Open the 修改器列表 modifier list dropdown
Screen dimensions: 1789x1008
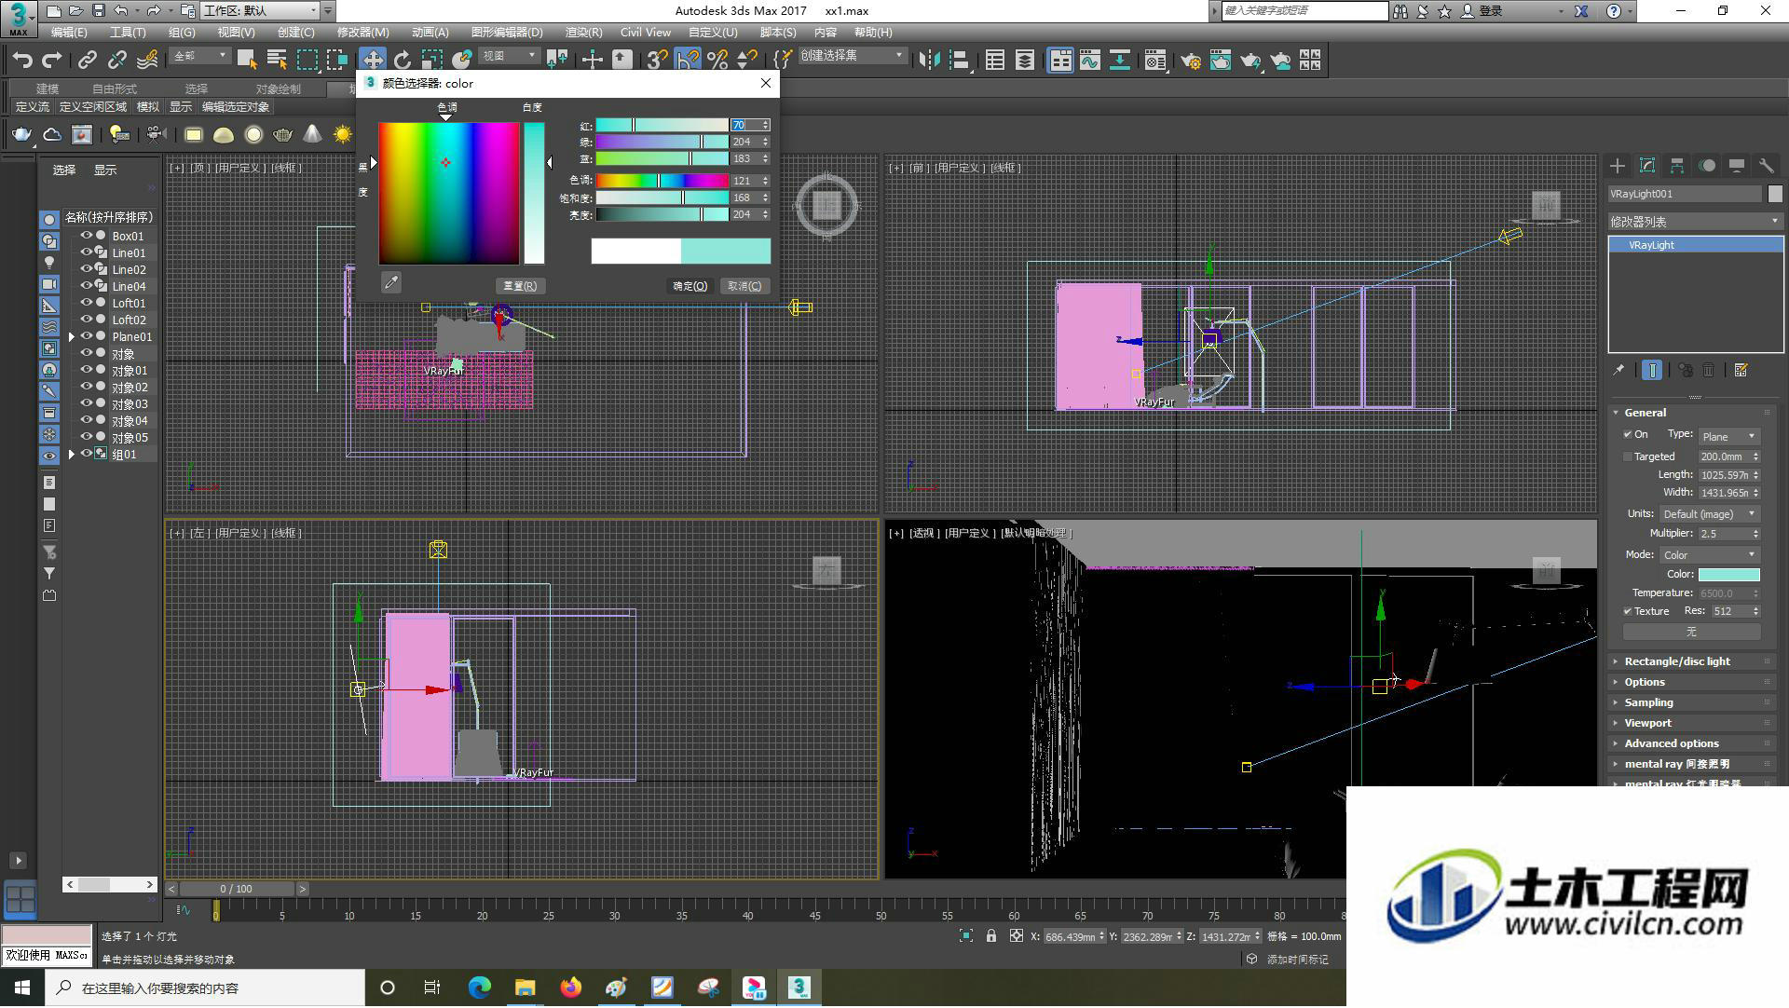pos(1695,222)
